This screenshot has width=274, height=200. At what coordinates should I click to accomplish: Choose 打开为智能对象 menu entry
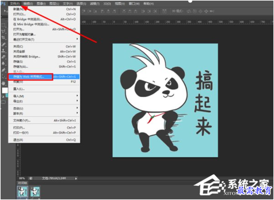click(44, 34)
